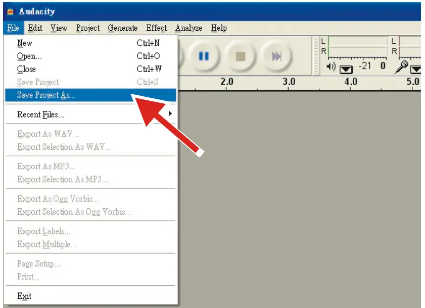Click the output level meter R channel

coord(357,51)
